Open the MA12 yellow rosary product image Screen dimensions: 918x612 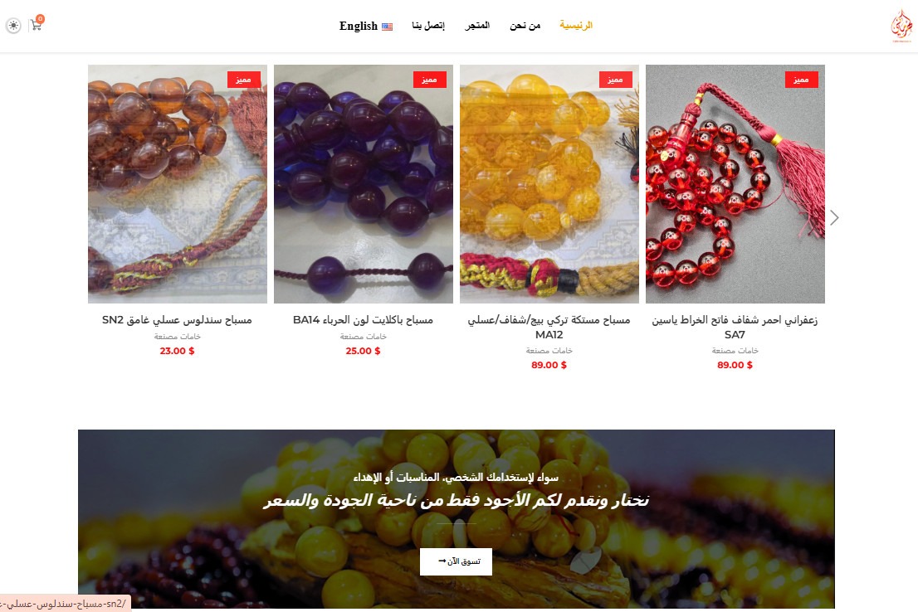549,184
